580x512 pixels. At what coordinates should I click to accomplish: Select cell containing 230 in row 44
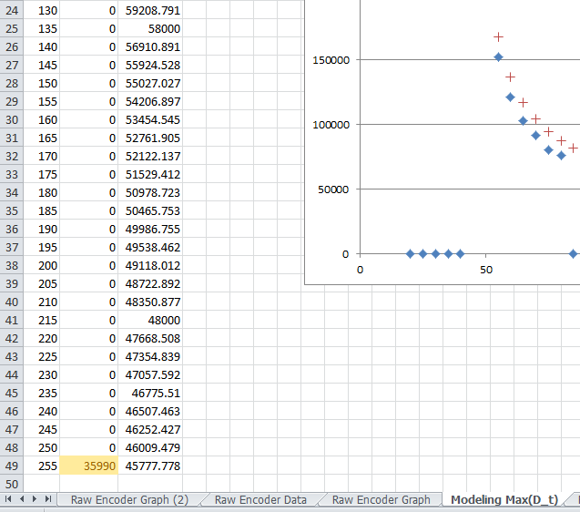tap(42, 374)
